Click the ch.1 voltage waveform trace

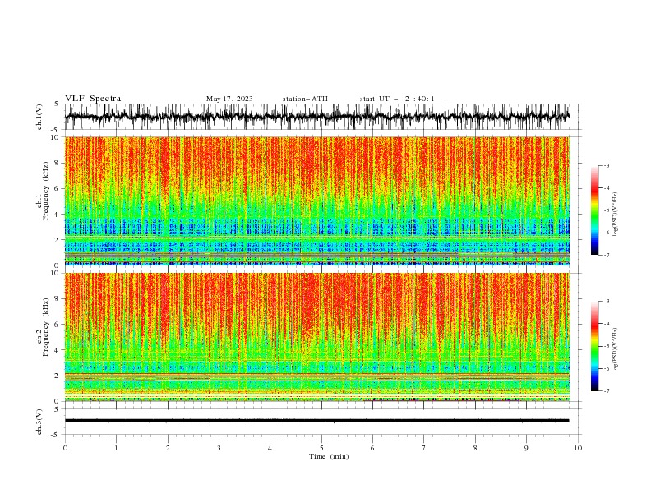pyautogui.click(x=316, y=117)
